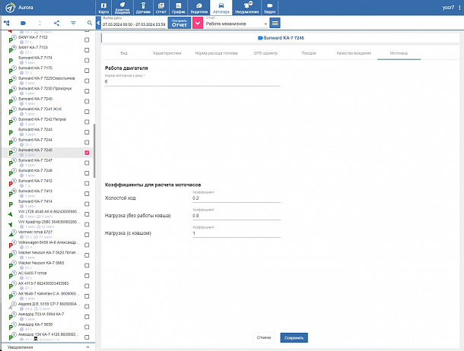Check the Sunward KA-7 7412 checkbox

[x=87, y=183]
